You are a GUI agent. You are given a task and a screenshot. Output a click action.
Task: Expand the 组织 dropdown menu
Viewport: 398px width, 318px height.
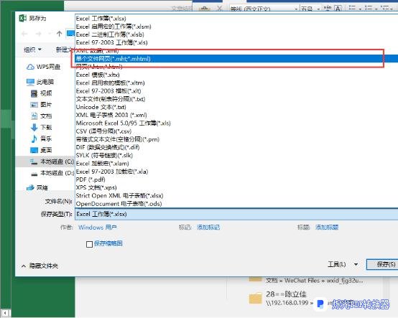32,50
